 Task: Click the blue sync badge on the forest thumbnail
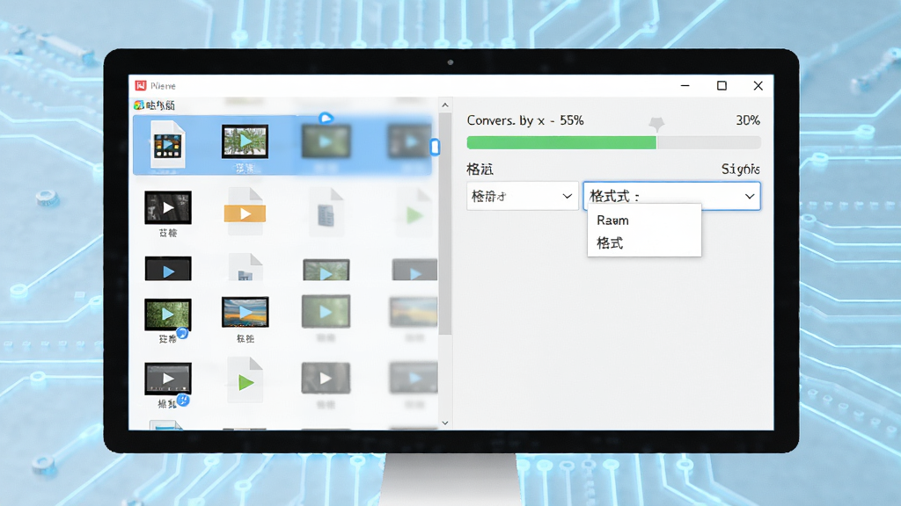tap(182, 333)
